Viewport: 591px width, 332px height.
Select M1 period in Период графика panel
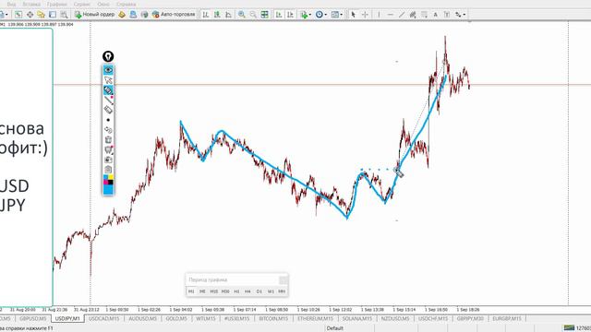[191, 291]
